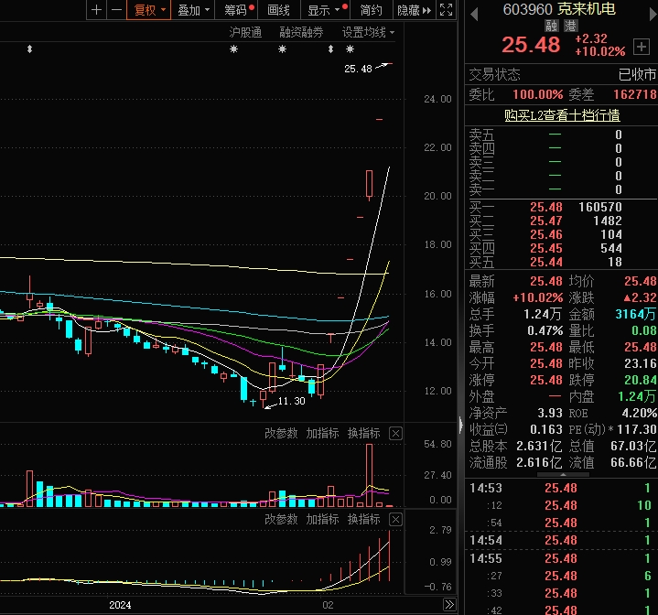Add stock to watchlist with plus box

(641, 46)
